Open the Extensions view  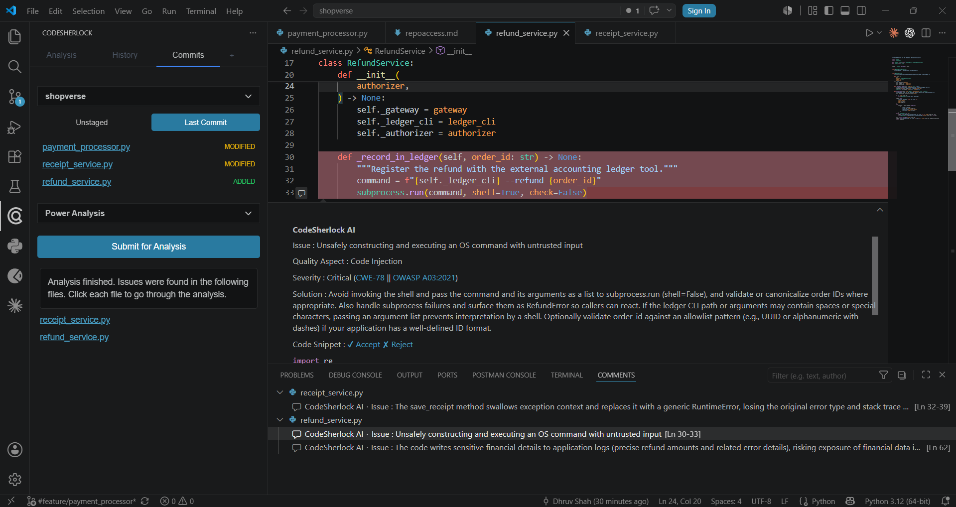click(14, 156)
